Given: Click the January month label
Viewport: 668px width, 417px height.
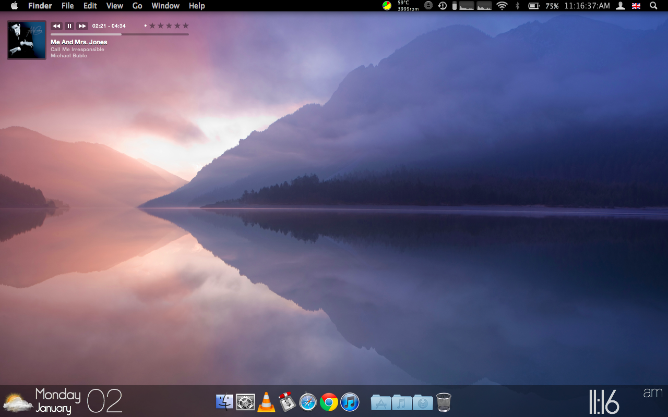Looking at the screenshot, I should [53, 408].
